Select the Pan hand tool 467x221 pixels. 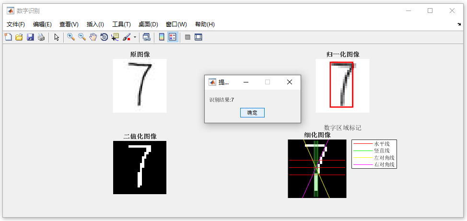[93, 37]
